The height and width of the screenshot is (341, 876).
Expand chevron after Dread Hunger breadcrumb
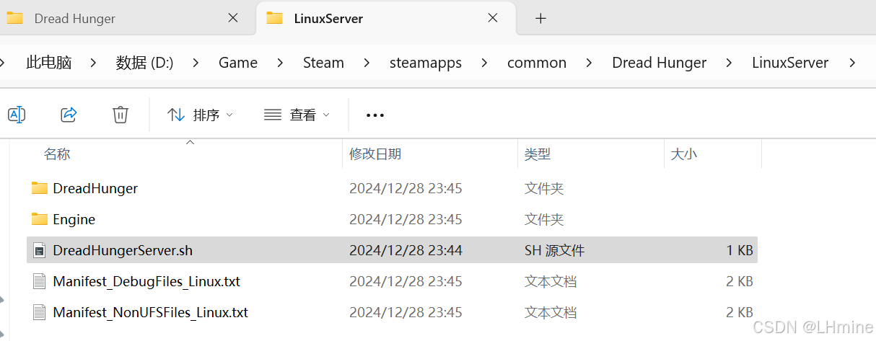[x=730, y=63]
